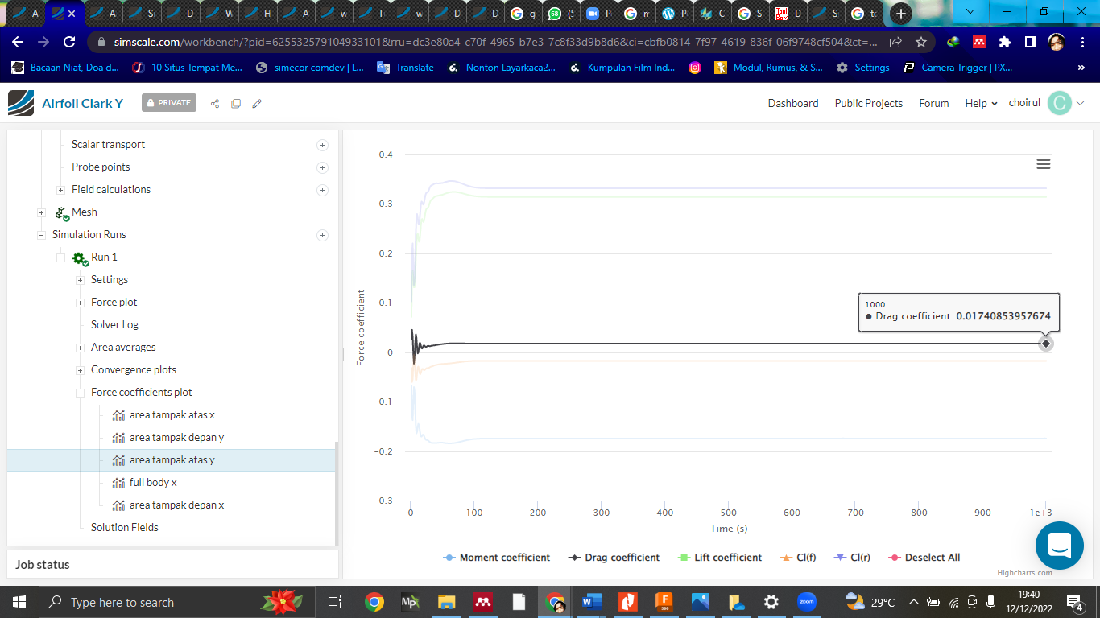The image size is (1100, 618).
Task: Open the Dashboard page
Action: click(793, 103)
